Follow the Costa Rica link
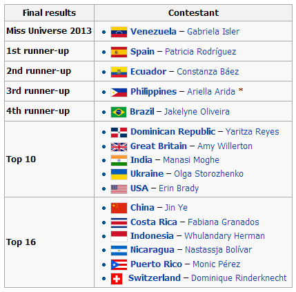This screenshot has height=292, width=296. pos(154,222)
